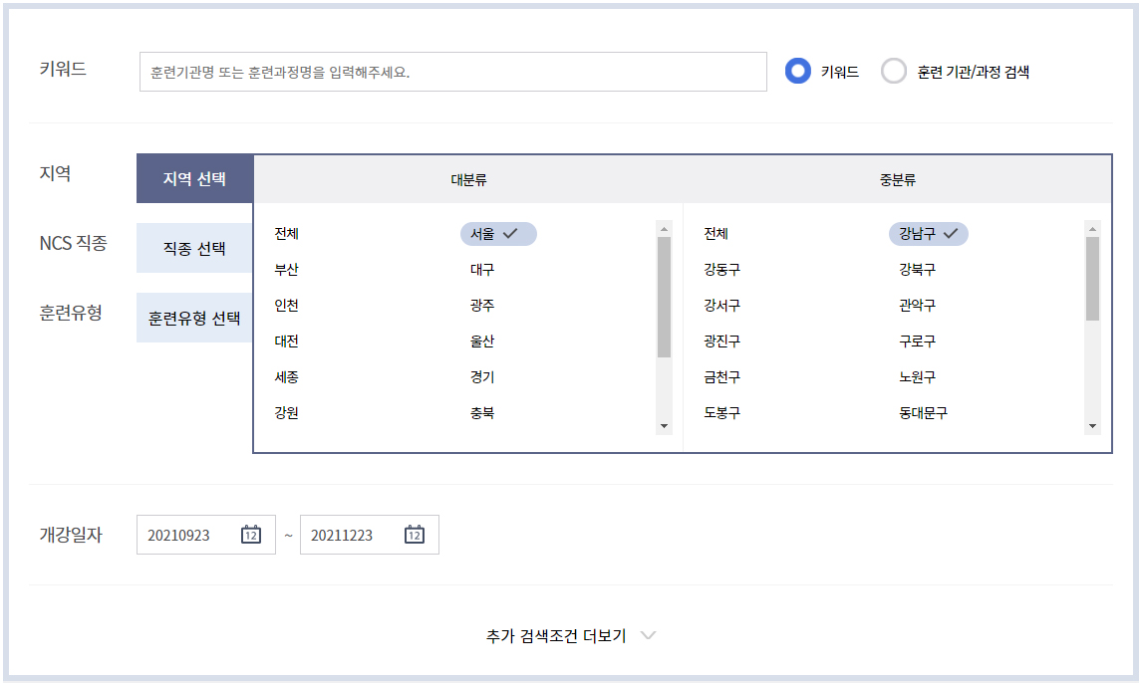The image size is (1142, 683).
Task: Choose 동대문구 in the district list
Action: [x=923, y=412]
